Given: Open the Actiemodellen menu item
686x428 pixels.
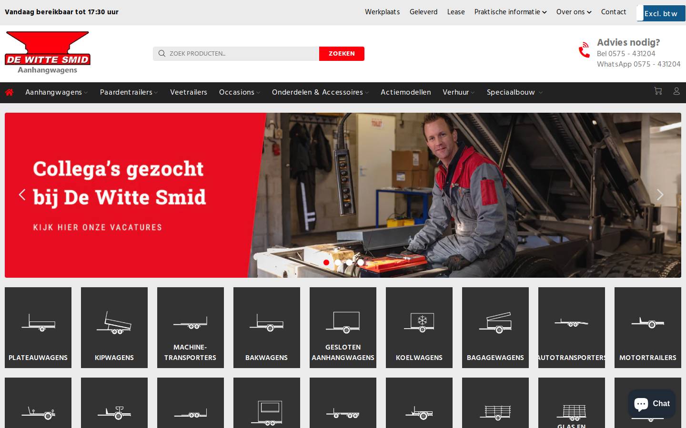Looking at the screenshot, I should click(x=406, y=92).
